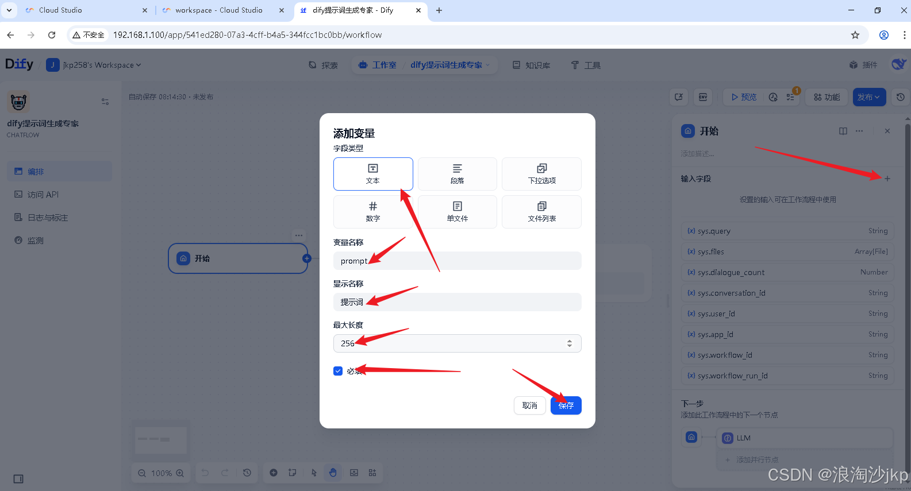Open the 编排 orchestrate menu item

pos(60,172)
